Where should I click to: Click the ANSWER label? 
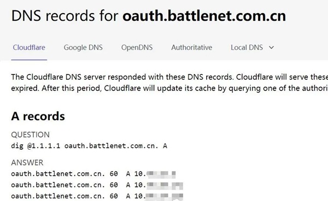tap(27, 163)
